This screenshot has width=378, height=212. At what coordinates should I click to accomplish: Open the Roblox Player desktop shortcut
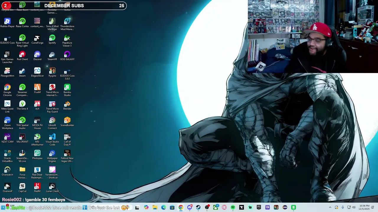coord(7,23)
